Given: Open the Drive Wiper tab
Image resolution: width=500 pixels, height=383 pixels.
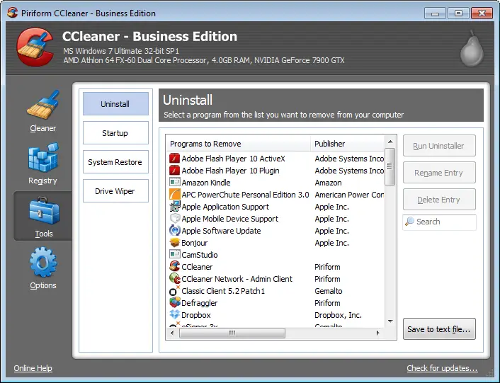Looking at the screenshot, I should (x=115, y=191).
